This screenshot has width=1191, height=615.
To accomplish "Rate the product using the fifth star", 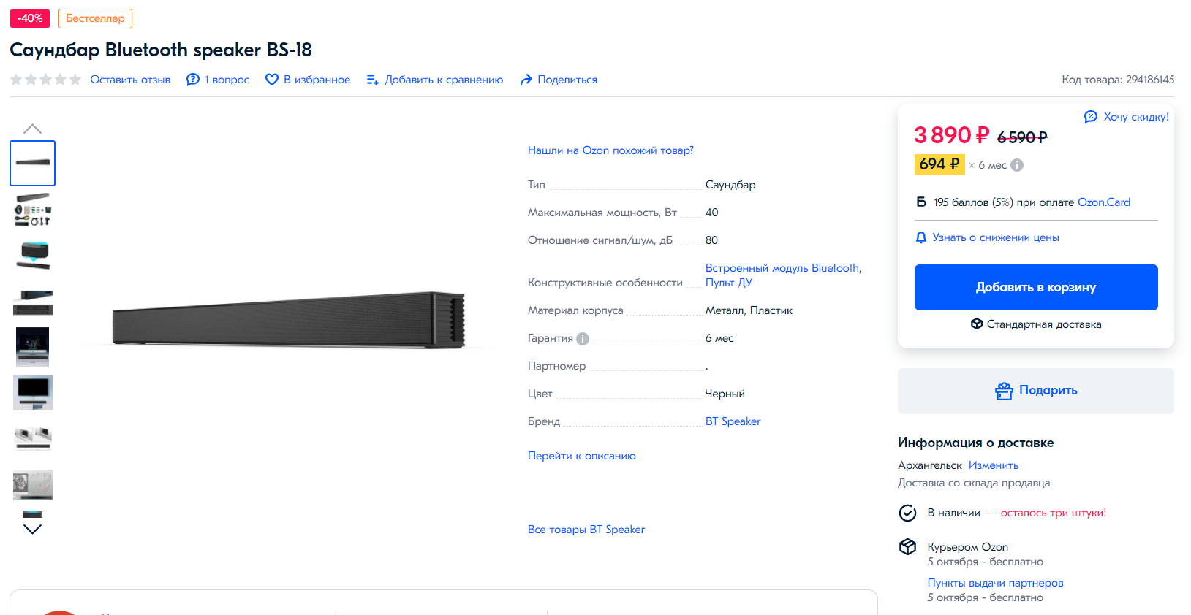I will [x=75, y=80].
